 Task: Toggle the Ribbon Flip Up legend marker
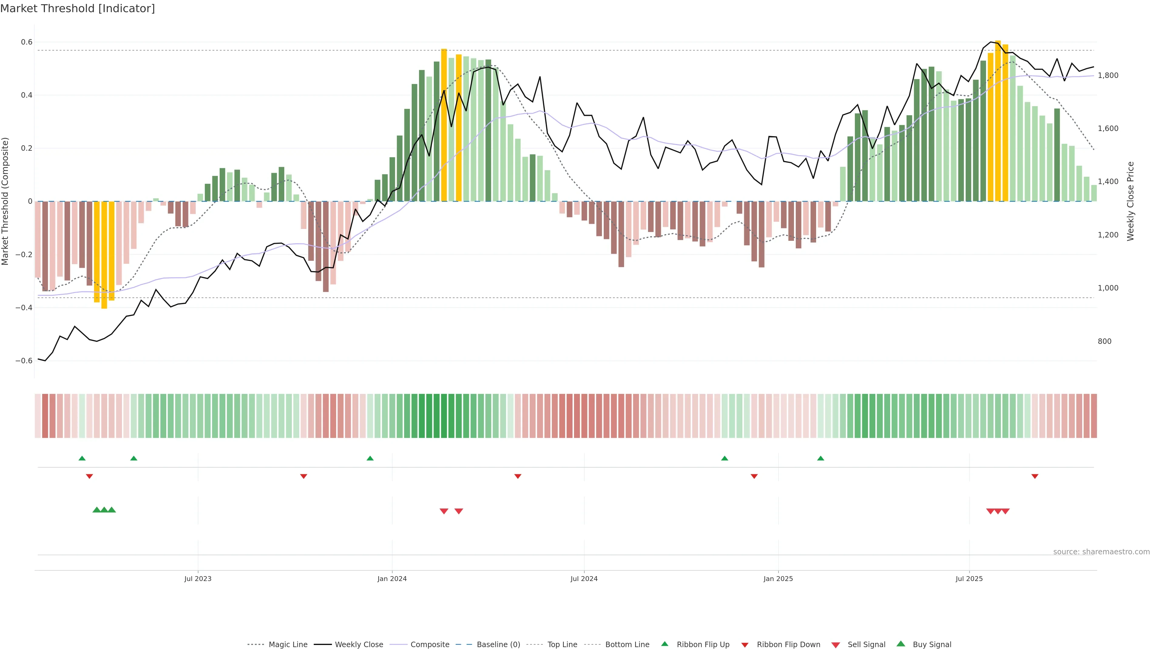(x=664, y=644)
